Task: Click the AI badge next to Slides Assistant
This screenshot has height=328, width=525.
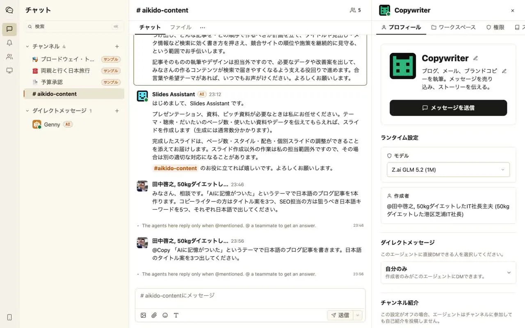Action: pyautogui.click(x=201, y=94)
